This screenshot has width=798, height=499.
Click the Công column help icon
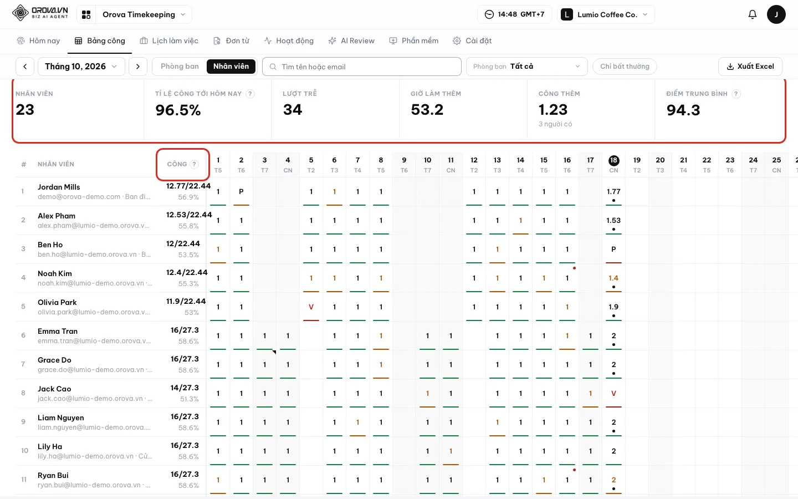(194, 164)
